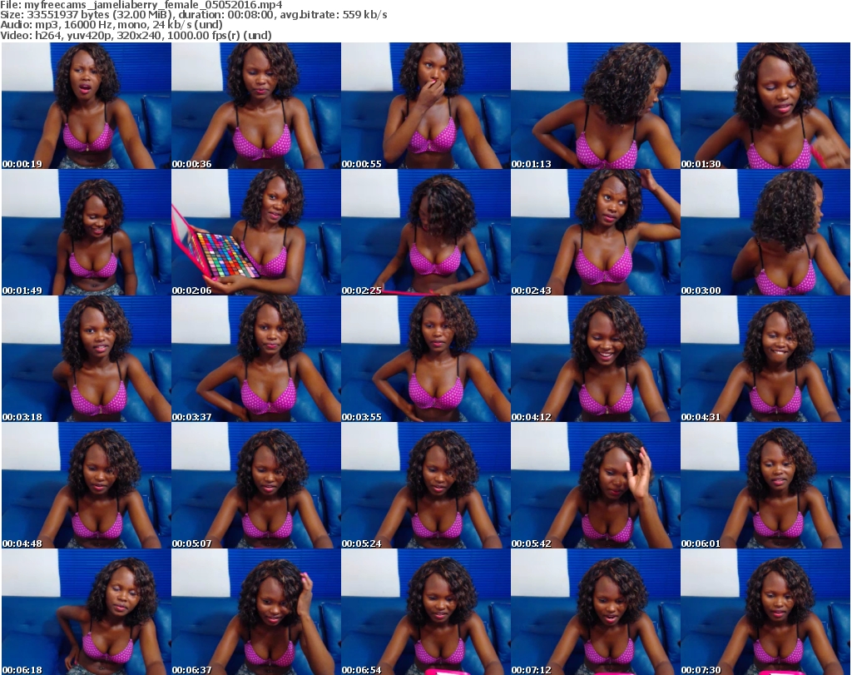Choose the 00:02:06 frame with colorful palette

pos(256,232)
